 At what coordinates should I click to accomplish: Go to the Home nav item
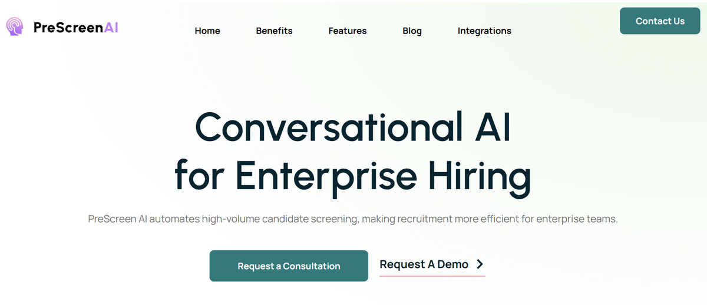207,31
